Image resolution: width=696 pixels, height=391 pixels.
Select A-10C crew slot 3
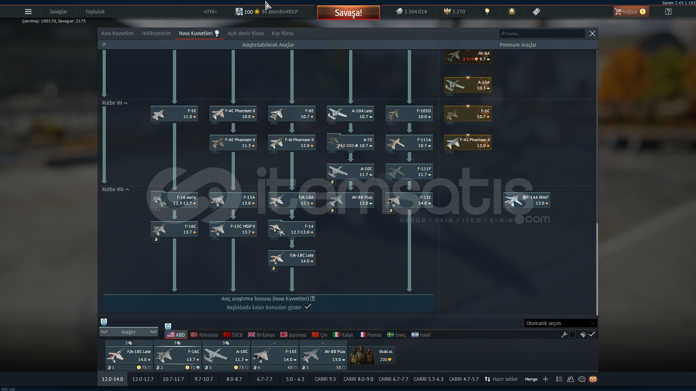coord(226,355)
